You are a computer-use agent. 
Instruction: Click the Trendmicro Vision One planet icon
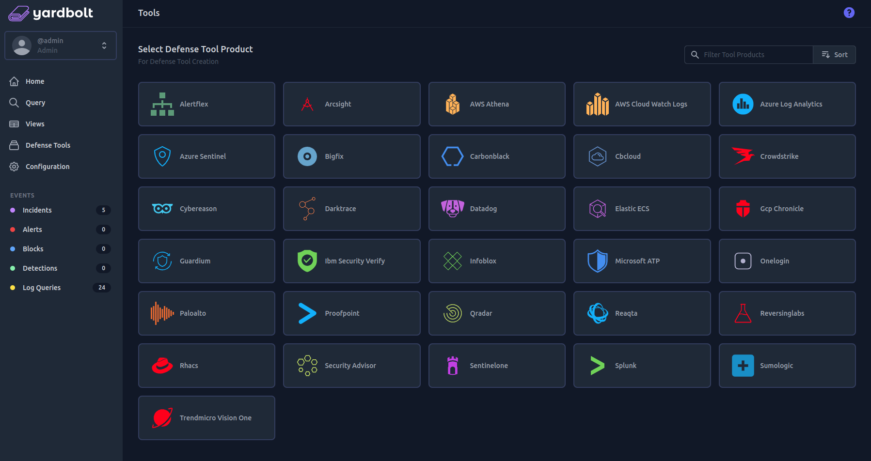162,418
